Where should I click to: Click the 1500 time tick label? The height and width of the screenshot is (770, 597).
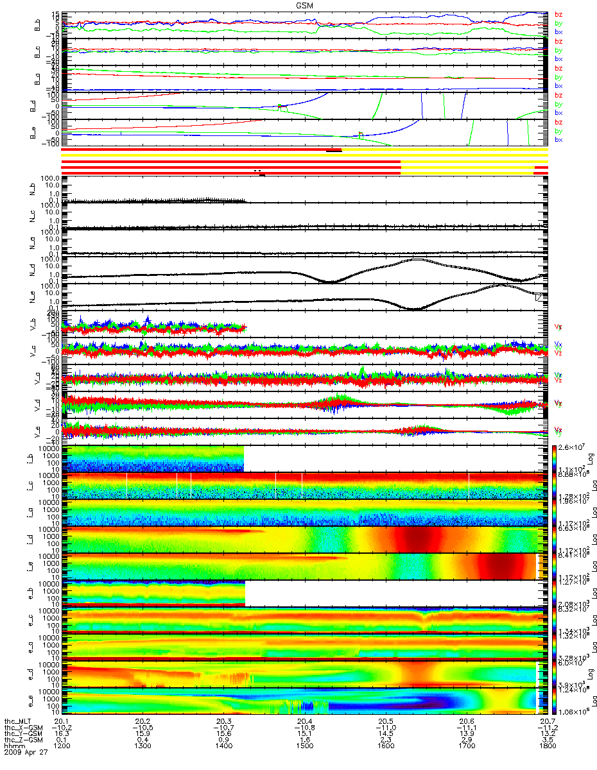click(304, 747)
